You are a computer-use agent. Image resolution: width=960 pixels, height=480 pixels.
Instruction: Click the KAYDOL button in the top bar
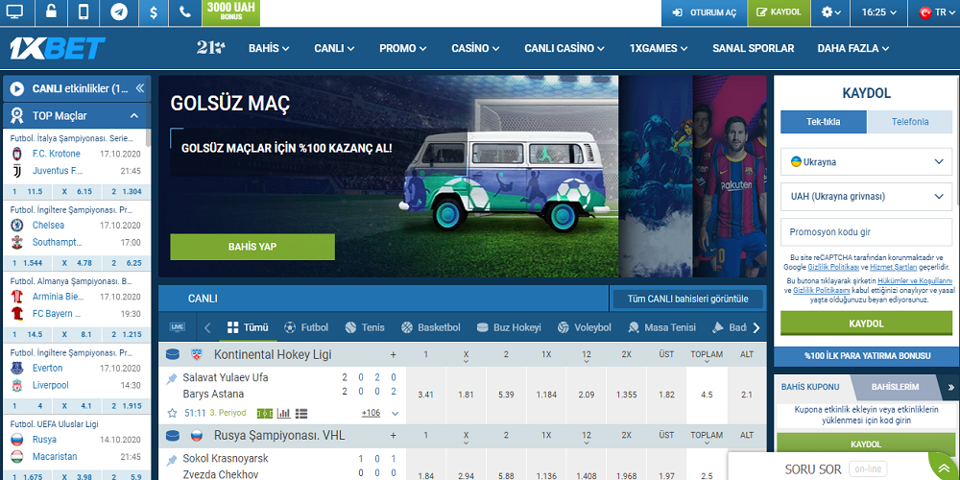pyautogui.click(x=779, y=12)
